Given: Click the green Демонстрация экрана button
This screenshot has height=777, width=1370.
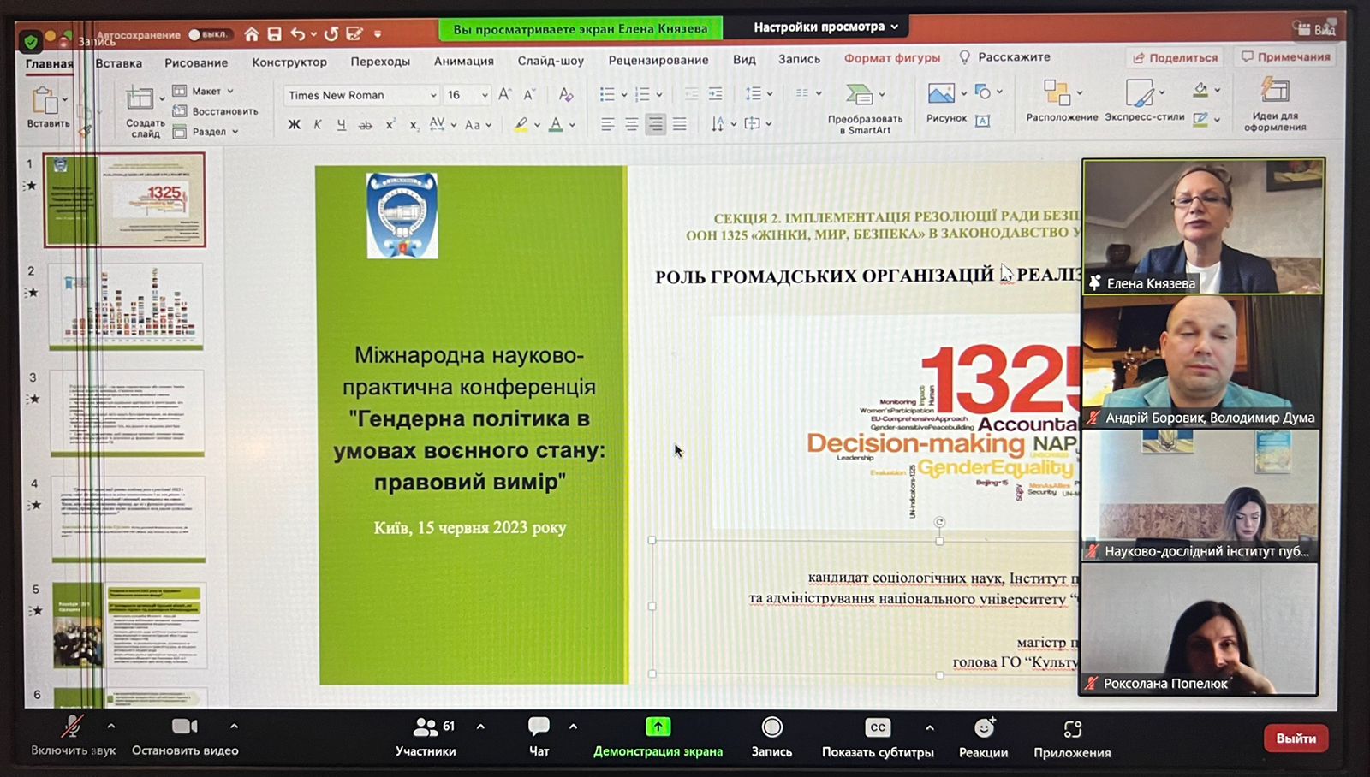Looking at the screenshot, I should 658,738.
